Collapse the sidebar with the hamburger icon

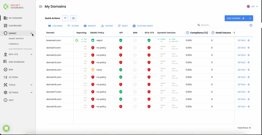click(41, 7)
